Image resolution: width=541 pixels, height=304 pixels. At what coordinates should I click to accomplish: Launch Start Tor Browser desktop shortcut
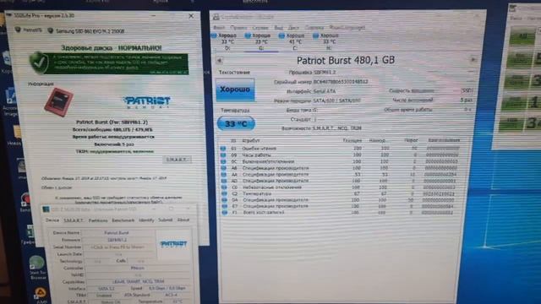tap(37, 268)
